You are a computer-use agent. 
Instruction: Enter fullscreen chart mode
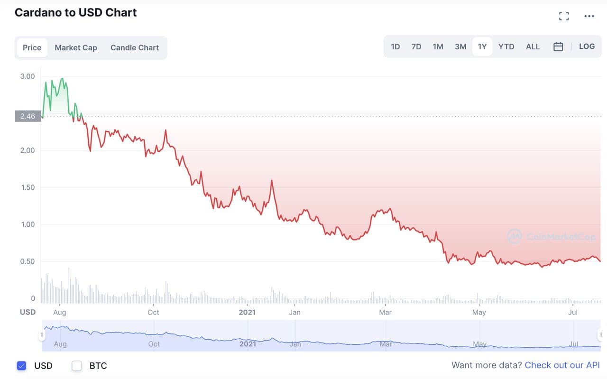coord(564,16)
